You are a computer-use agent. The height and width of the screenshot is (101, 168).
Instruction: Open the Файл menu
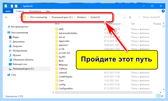click(x=8, y=11)
